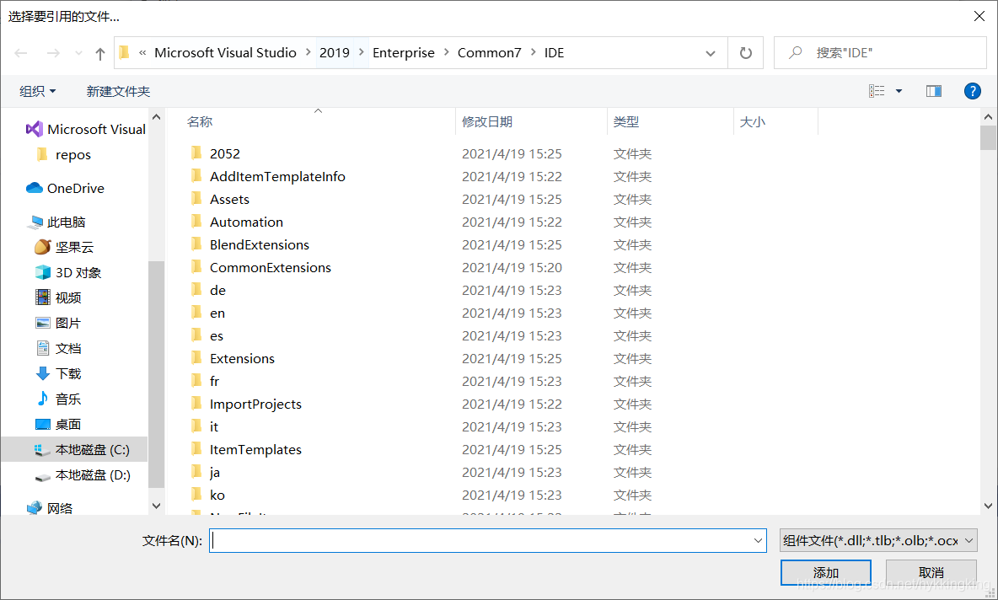
Task: Change view layout icon
Action: 877,91
